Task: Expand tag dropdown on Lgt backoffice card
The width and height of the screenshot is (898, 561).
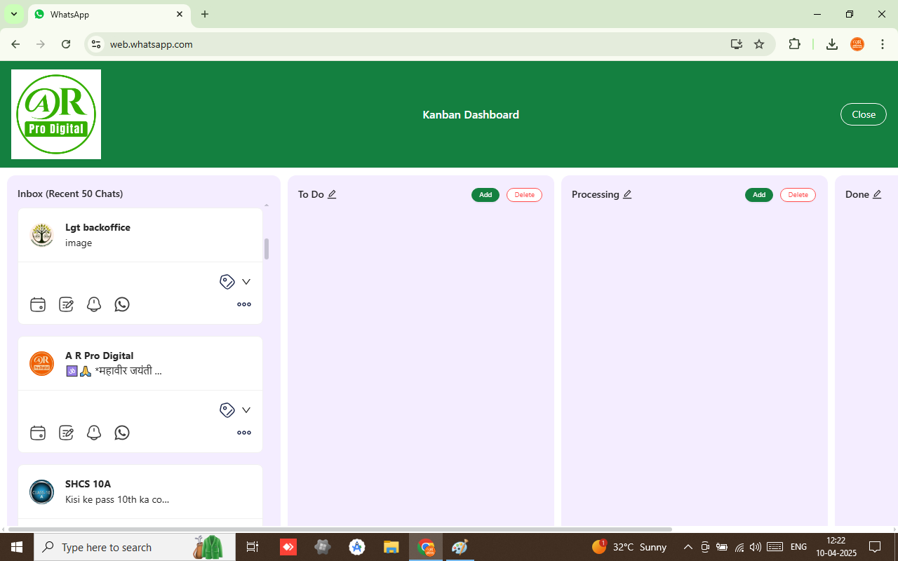Action: (246, 282)
